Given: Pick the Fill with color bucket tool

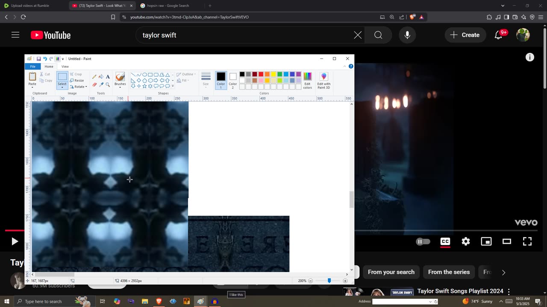Looking at the screenshot, I should (x=101, y=77).
